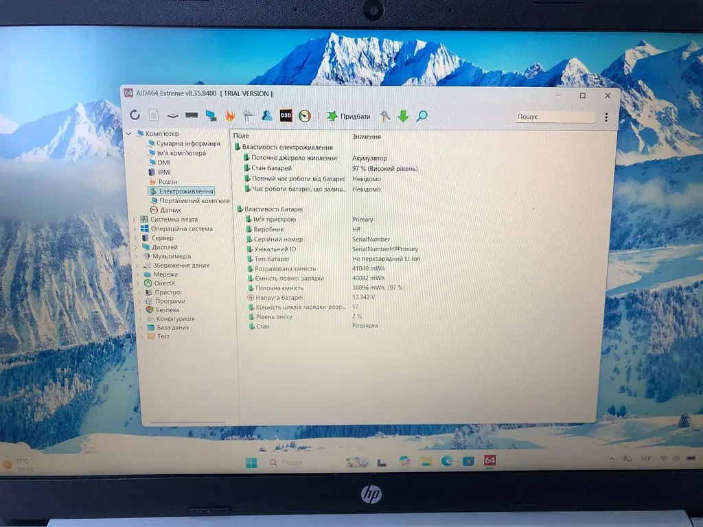Open the disk benchmark toolbar icon
703x527 pixels.
[x=172, y=115]
